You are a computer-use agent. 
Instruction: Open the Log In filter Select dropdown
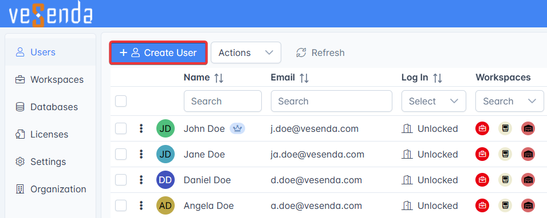click(x=434, y=101)
